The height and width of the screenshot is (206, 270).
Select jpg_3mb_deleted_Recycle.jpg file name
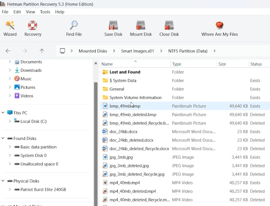coord(137,174)
